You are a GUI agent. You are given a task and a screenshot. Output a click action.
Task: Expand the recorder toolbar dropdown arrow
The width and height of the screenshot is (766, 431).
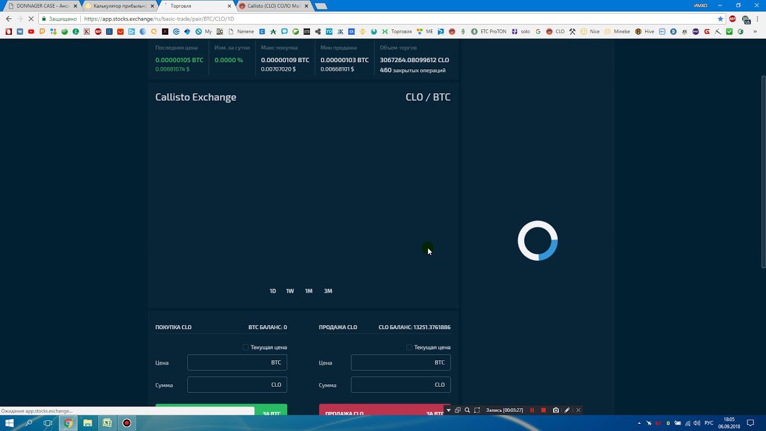449,410
